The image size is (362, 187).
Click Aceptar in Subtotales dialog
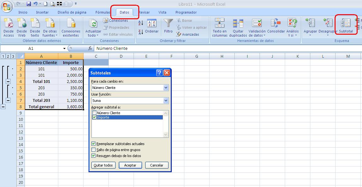coord(130,165)
